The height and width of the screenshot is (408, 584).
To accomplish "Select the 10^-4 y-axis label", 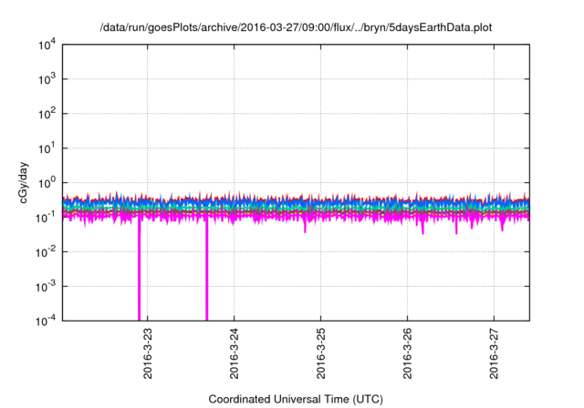I will (x=46, y=321).
